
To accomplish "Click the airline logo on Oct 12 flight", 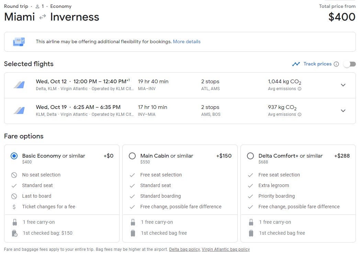I will tap(19, 85).
